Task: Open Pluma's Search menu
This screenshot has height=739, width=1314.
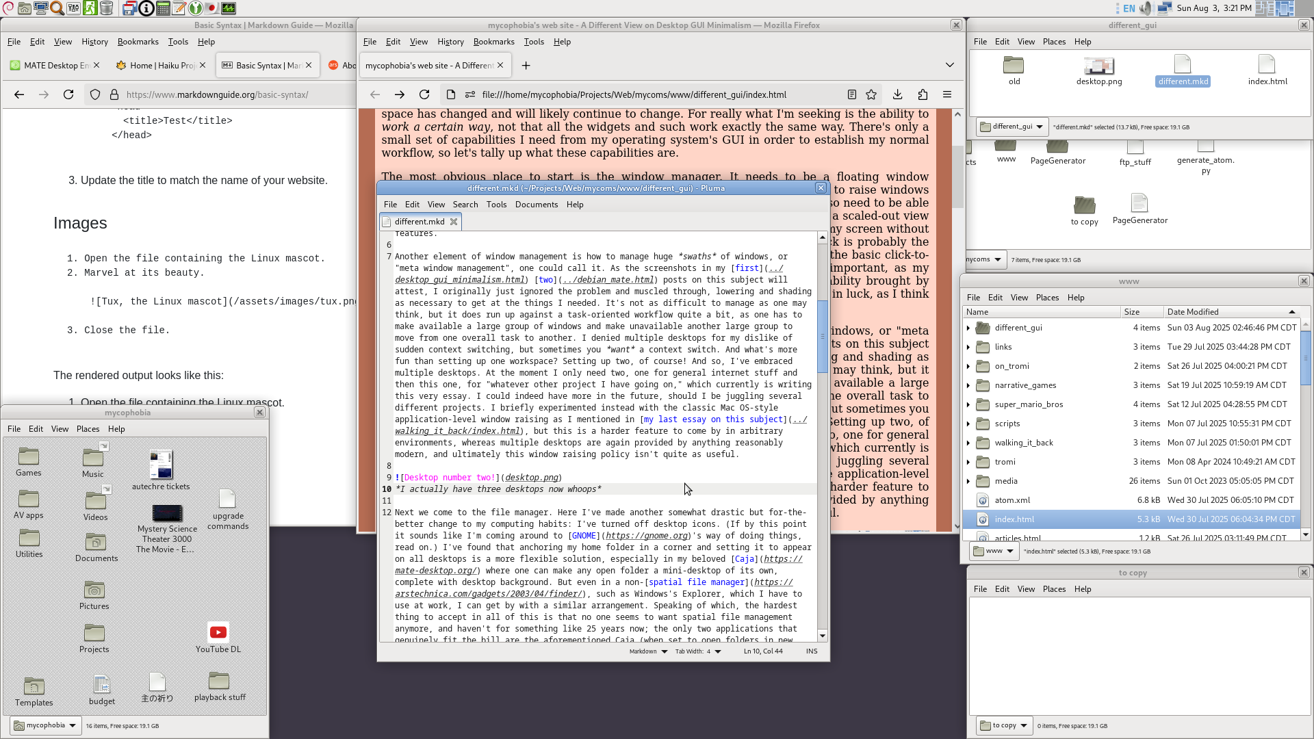Action: 465,205
